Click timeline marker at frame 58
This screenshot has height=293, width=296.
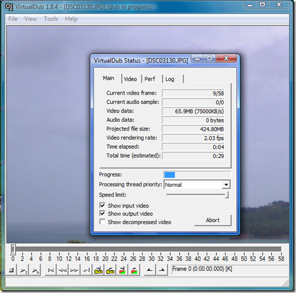click(281, 259)
